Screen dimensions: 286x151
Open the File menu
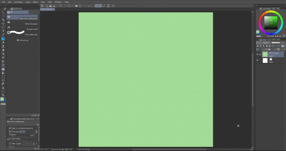coord(4,2)
